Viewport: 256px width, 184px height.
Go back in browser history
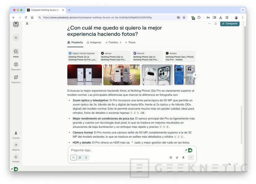pyautogui.click(x=14, y=18)
